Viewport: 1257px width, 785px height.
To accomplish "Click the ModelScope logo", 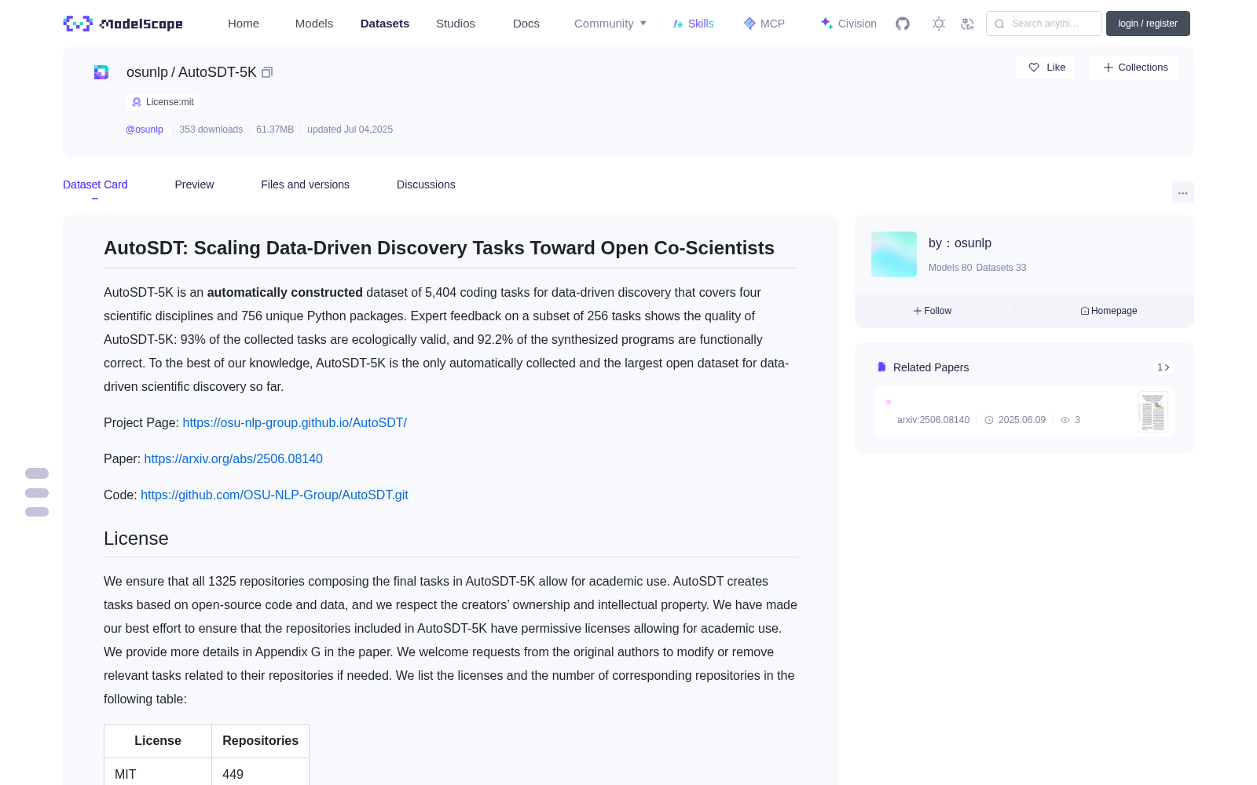I will click(123, 24).
